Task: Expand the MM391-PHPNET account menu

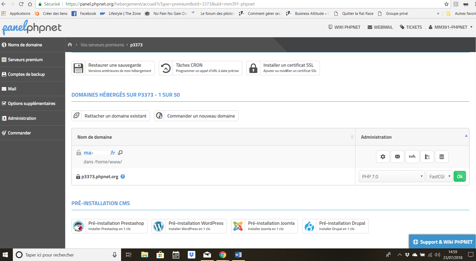Action: pos(451,27)
